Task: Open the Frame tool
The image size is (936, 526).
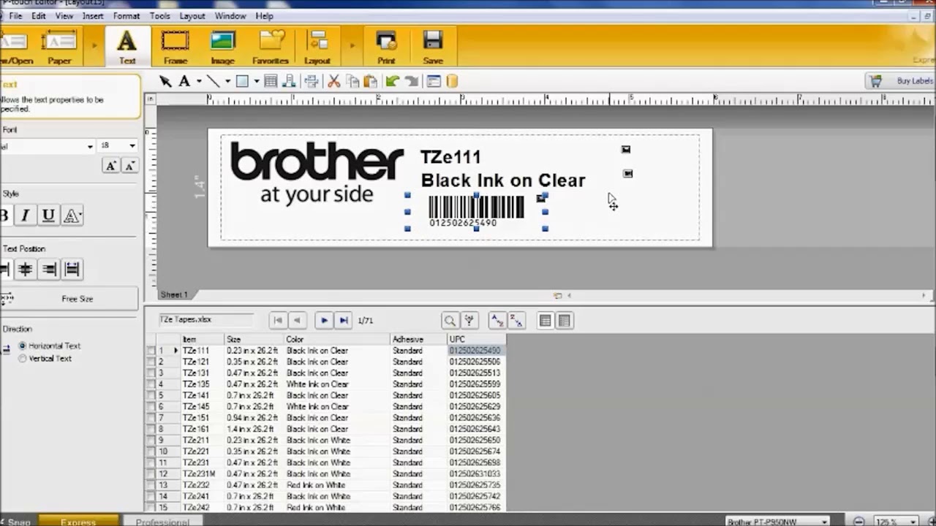Action: (175, 47)
